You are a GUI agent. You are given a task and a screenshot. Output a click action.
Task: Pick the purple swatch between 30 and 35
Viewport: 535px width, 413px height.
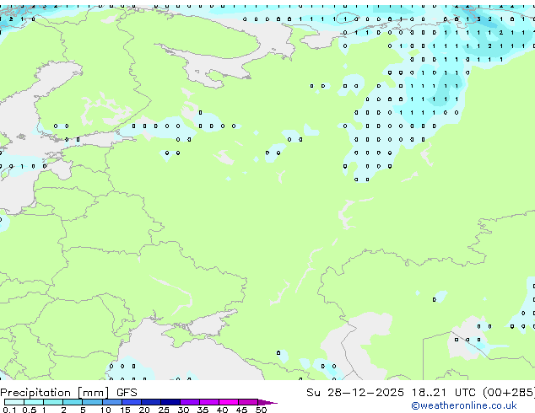coord(190,402)
